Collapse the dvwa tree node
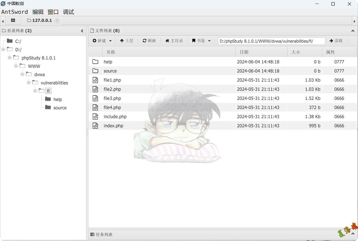The image size is (358, 241). [x=22, y=74]
